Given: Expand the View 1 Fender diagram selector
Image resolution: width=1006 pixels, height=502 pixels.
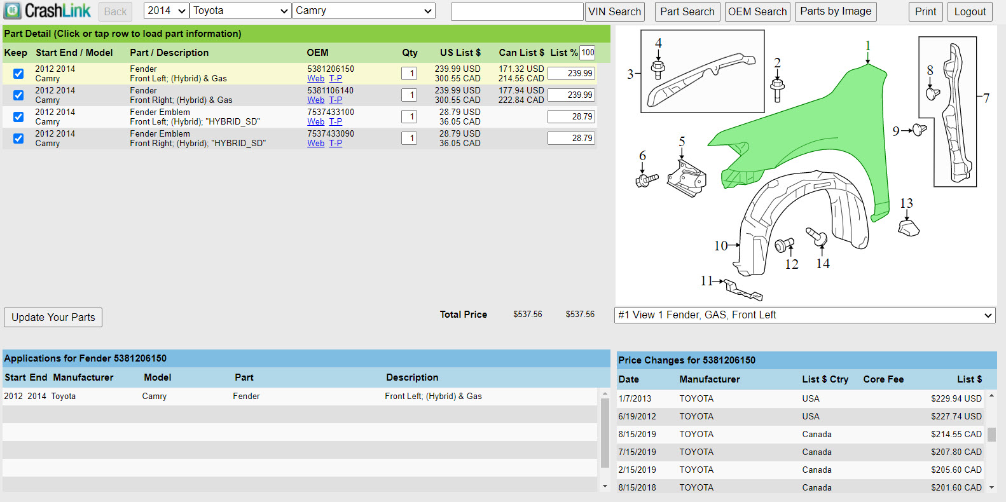Looking at the screenshot, I should coord(804,315).
